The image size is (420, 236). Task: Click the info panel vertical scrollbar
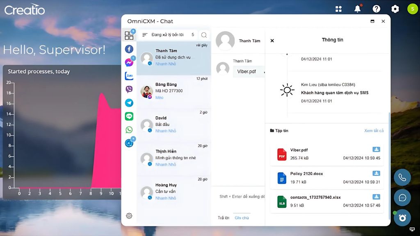pos(389,166)
